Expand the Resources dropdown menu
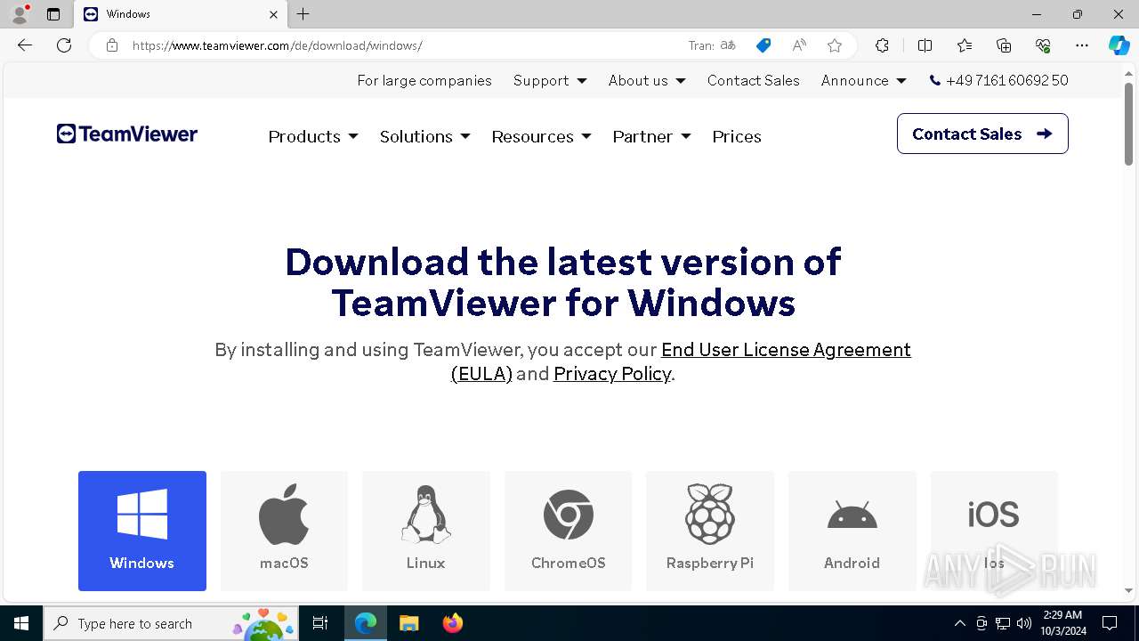Image resolution: width=1139 pixels, height=641 pixels. [x=541, y=136]
